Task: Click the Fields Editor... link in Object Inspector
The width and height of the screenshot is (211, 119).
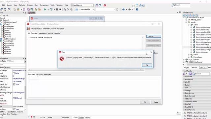Action: pyautogui.click(x=12, y=112)
